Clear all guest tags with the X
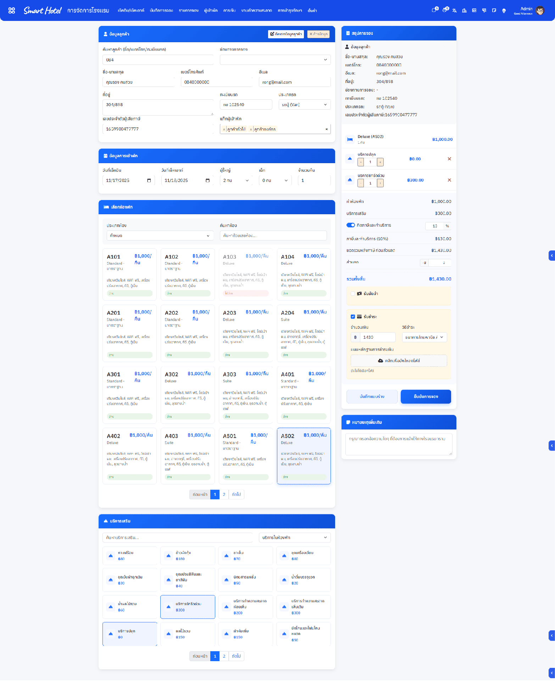The width and height of the screenshot is (555, 681). pyautogui.click(x=326, y=129)
